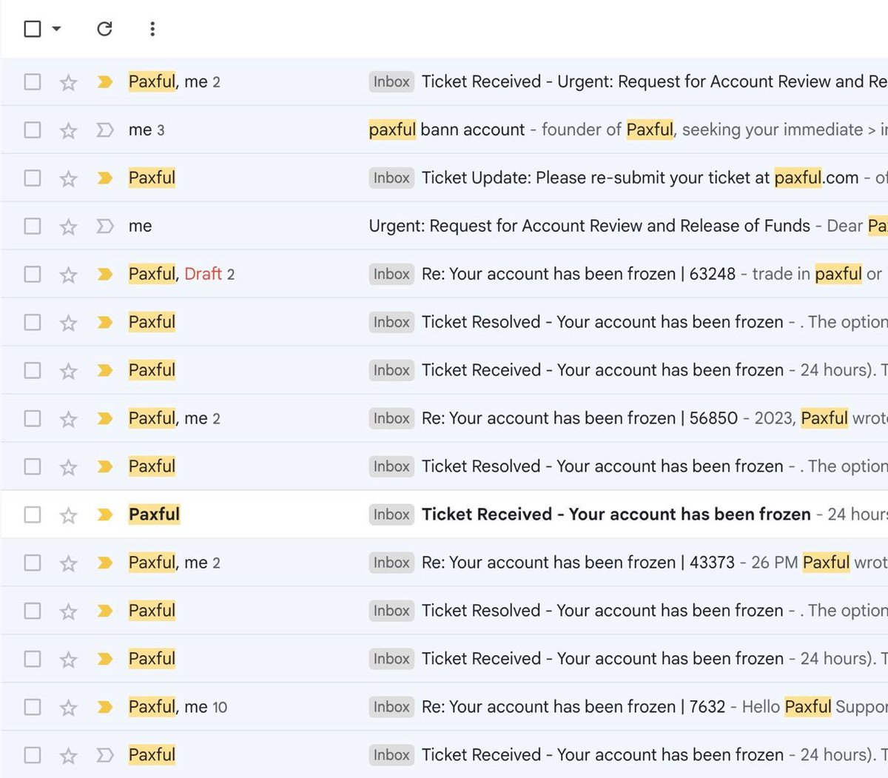The image size is (888, 778).
Task: Open the select dropdown arrow beside the master checkbox
Action: (x=56, y=29)
